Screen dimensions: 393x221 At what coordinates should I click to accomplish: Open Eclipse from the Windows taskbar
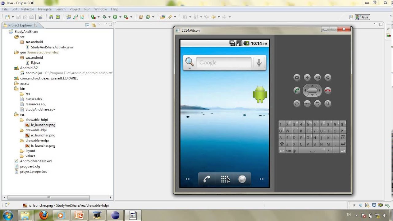(115, 215)
